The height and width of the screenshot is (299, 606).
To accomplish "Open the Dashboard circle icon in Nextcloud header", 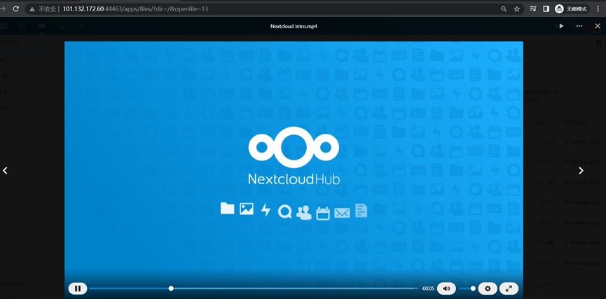I will pos(22,26).
